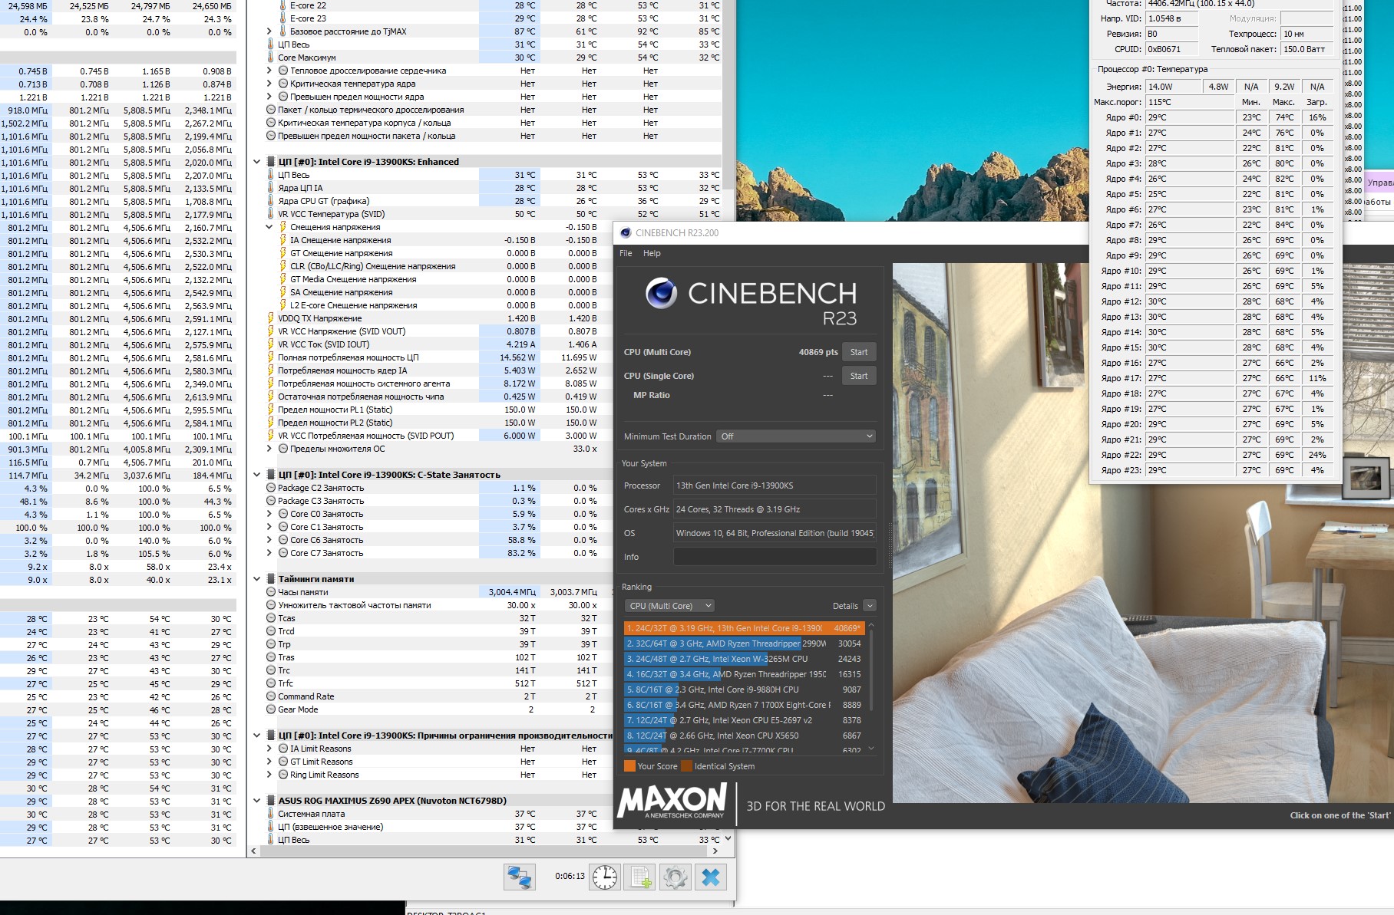Click thermometer icon of Системная плата row
The height and width of the screenshot is (915, 1394).
[271, 814]
